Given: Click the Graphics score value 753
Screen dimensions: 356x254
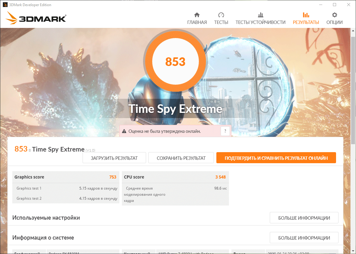Looking at the screenshot, I should click(x=113, y=177).
